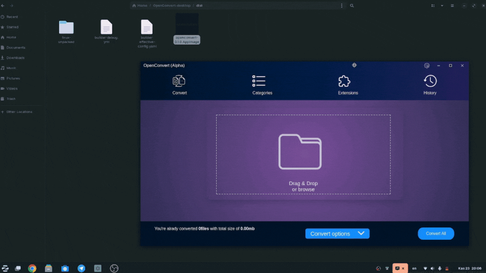Screen dimensions: 486x273
Task: Open Telegram from taskbar
Action: pyautogui.click(x=81, y=268)
